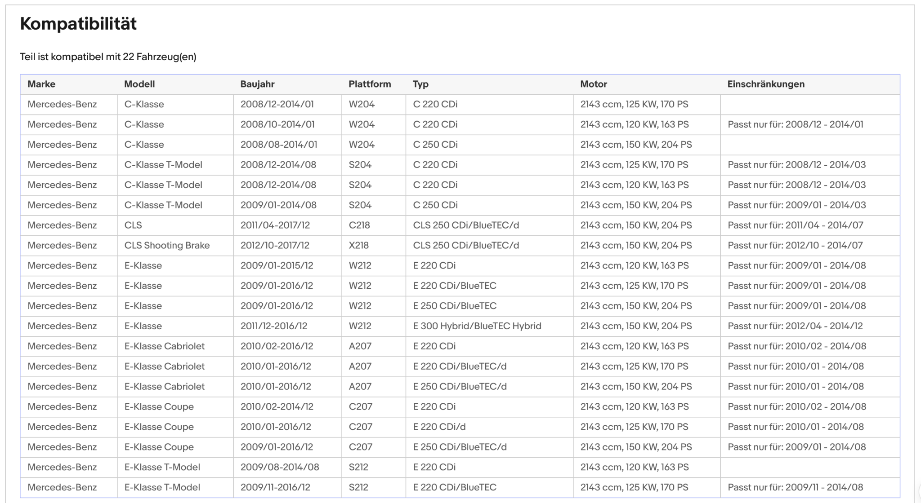Click the E 300 Hybrid/BlueTEC Hybrid type cell
This screenshot has height=503, width=921.
[x=477, y=326]
